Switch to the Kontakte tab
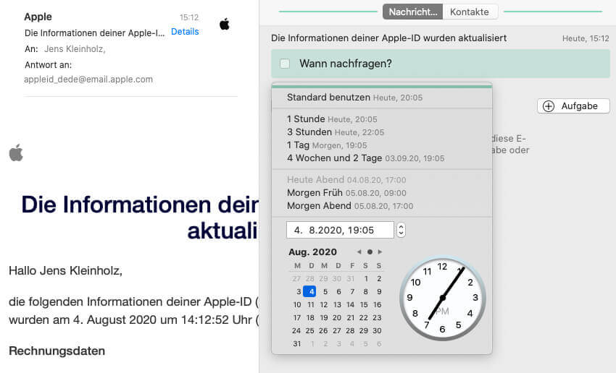616x373 pixels. click(470, 12)
